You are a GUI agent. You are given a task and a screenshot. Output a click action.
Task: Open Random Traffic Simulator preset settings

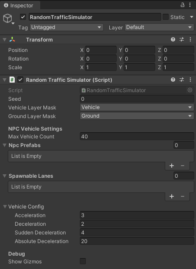point(182,80)
